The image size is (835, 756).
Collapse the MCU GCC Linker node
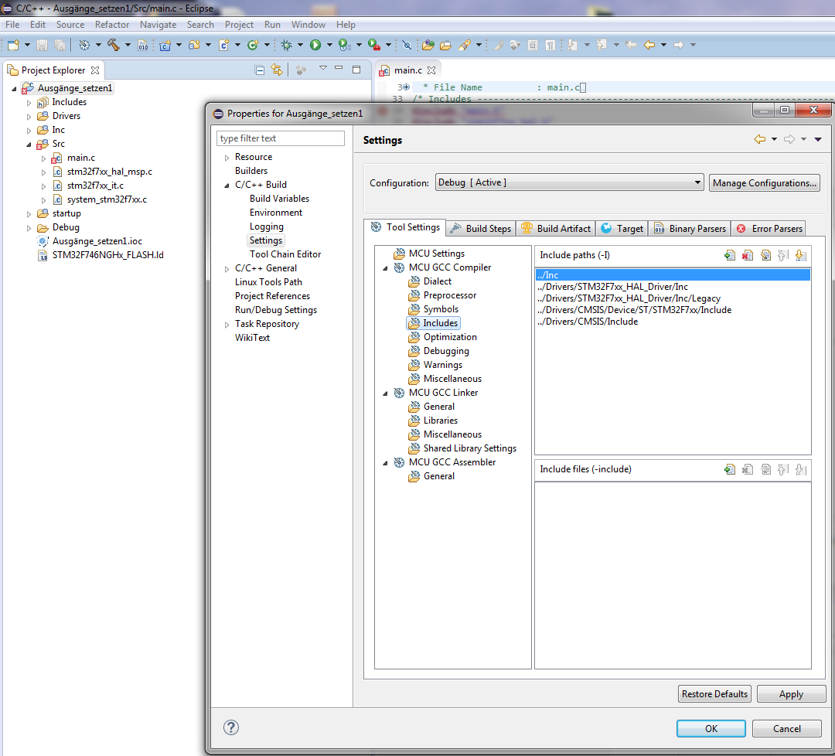click(x=385, y=393)
